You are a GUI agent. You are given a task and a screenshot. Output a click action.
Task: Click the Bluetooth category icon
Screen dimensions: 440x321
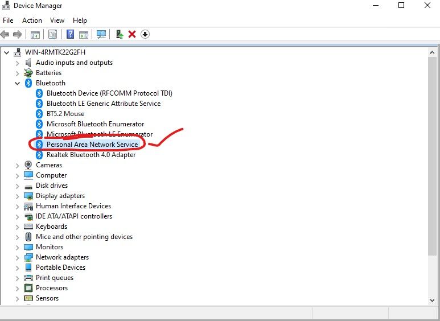pyautogui.click(x=28, y=83)
